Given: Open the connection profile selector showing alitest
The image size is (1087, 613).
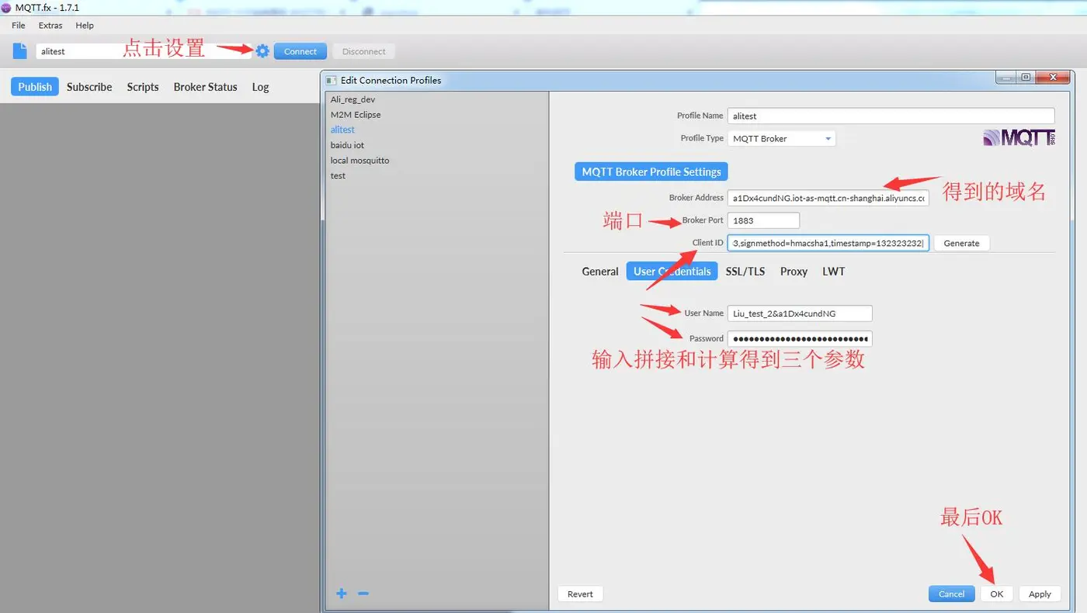Looking at the screenshot, I should [x=144, y=51].
